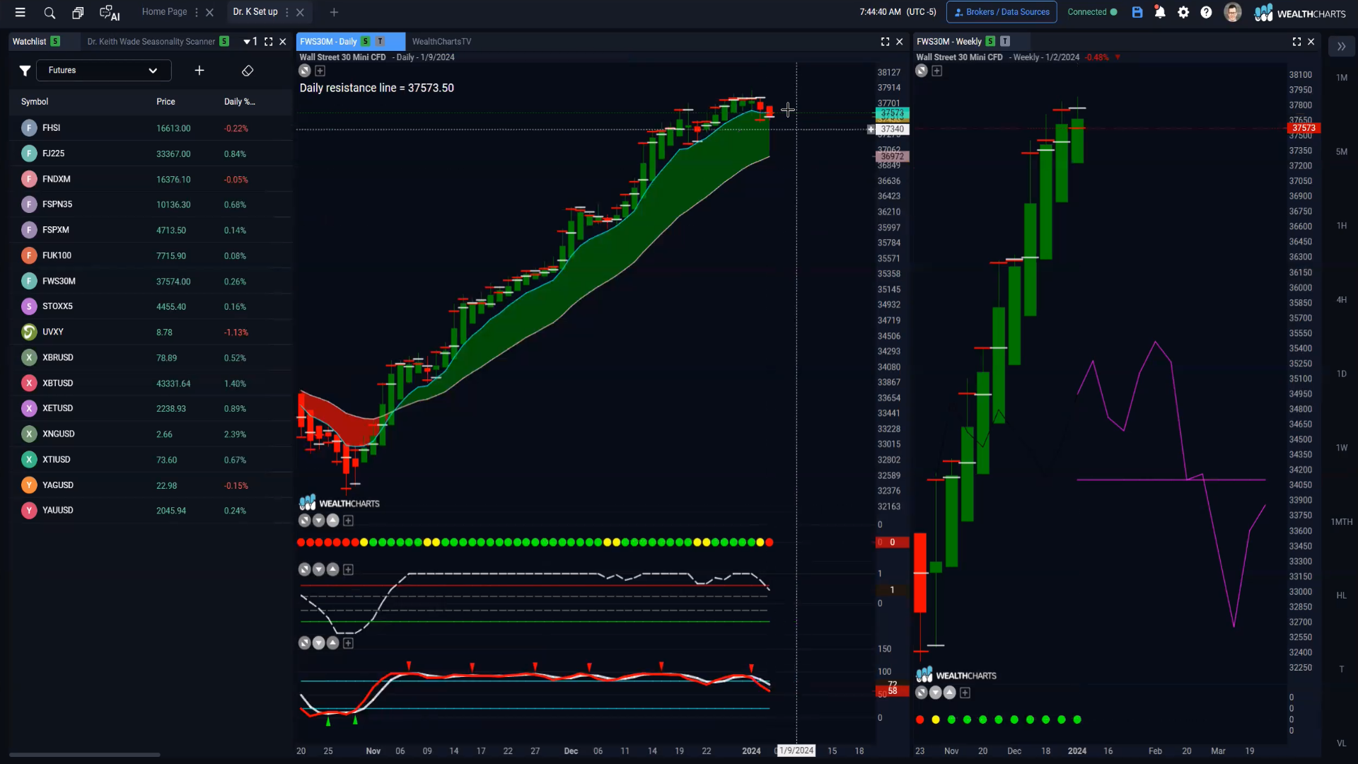This screenshot has height=764, width=1358.
Task: Click the eraser icon in the watchlist
Action: pyautogui.click(x=248, y=70)
